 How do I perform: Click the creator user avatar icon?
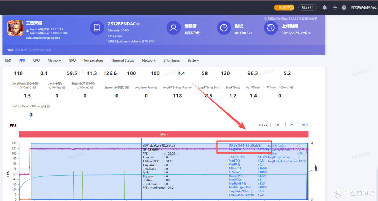pos(173,28)
